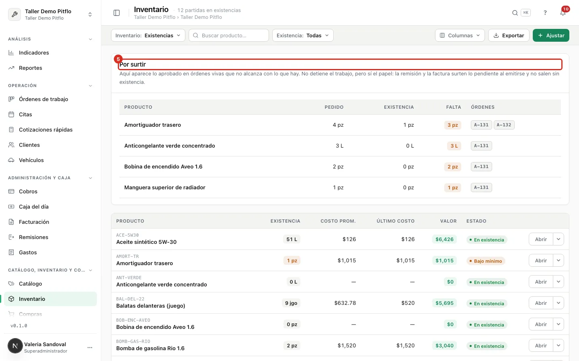This screenshot has height=361, width=579.
Task: Open help question mark icon
Action: (545, 13)
